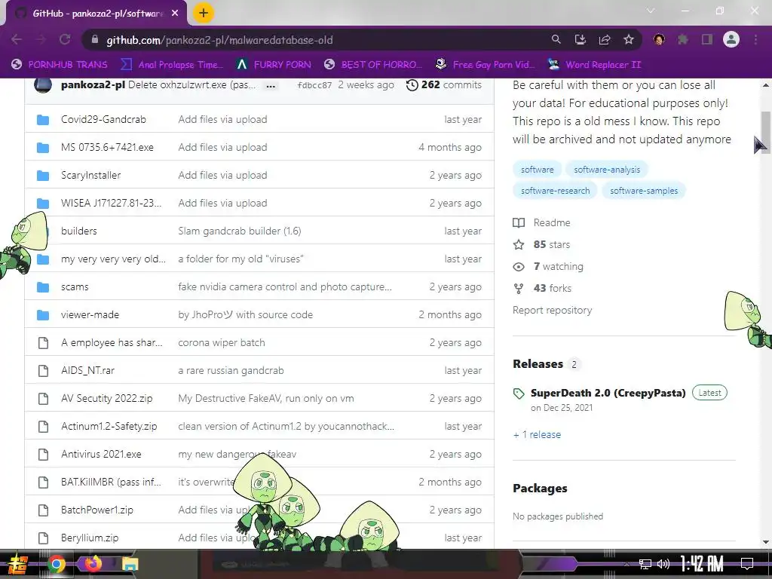View the 262 commits history
Viewport: 772px width, 579px height.
[444, 84]
